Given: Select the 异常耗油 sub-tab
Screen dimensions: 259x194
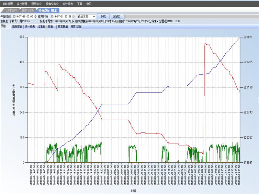Looking at the screenshot, I should (63, 27).
